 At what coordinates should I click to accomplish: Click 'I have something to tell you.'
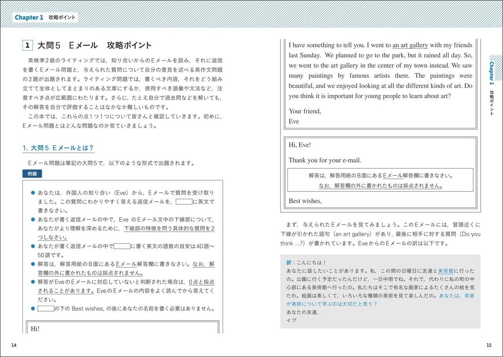point(328,45)
